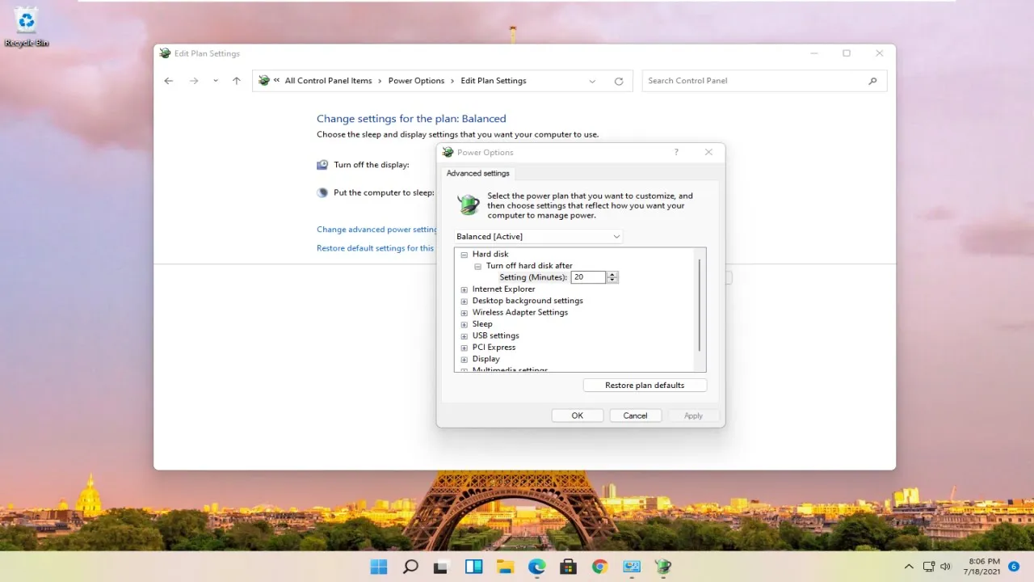This screenshot has width=1034, height=582.
Task: Close the Edit Plan Settings window
Action: [880, 53]
